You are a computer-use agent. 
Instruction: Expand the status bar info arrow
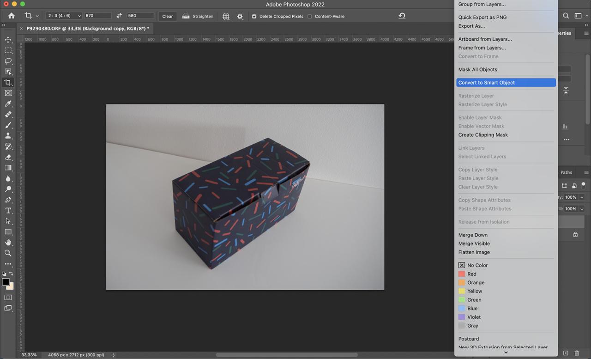click(114, 355)
